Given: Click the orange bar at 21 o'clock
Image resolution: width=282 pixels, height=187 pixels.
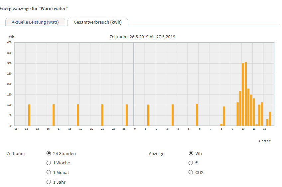Looking at the screenshot, I should pyautogui.click(x=102, y=115).
